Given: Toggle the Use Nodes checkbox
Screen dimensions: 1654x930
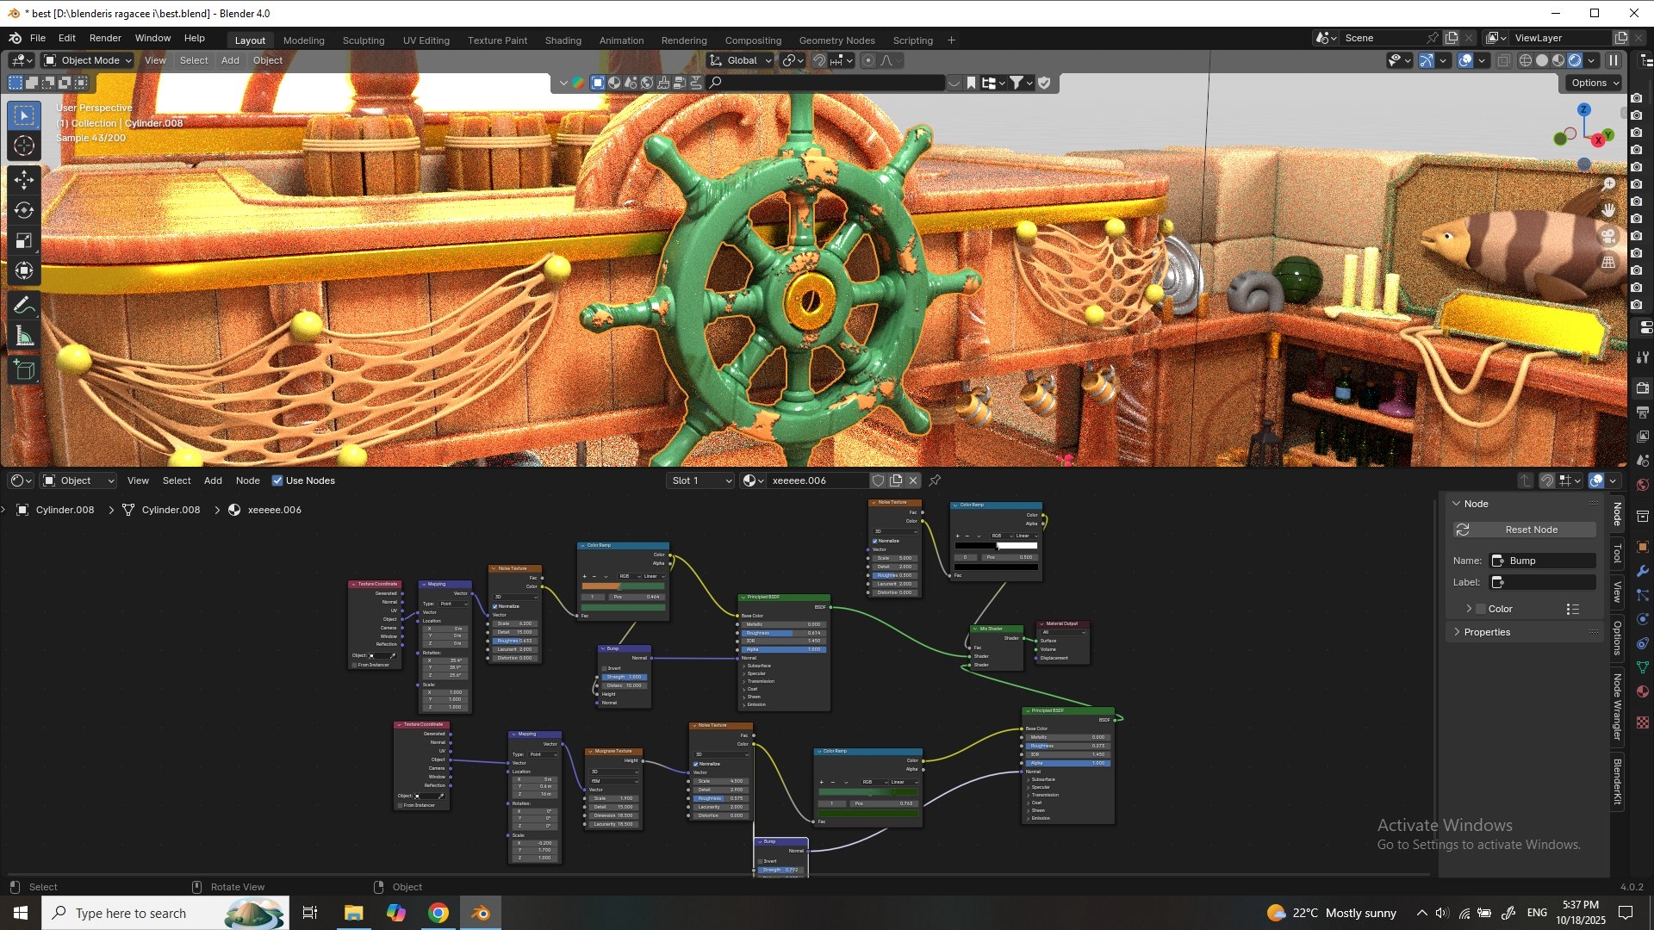Looking at the screenshot, I should point(277,480).
